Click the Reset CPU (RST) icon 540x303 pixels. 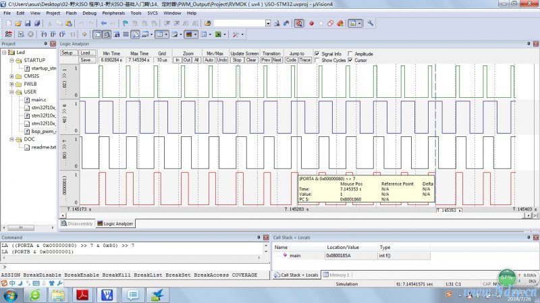8,34
